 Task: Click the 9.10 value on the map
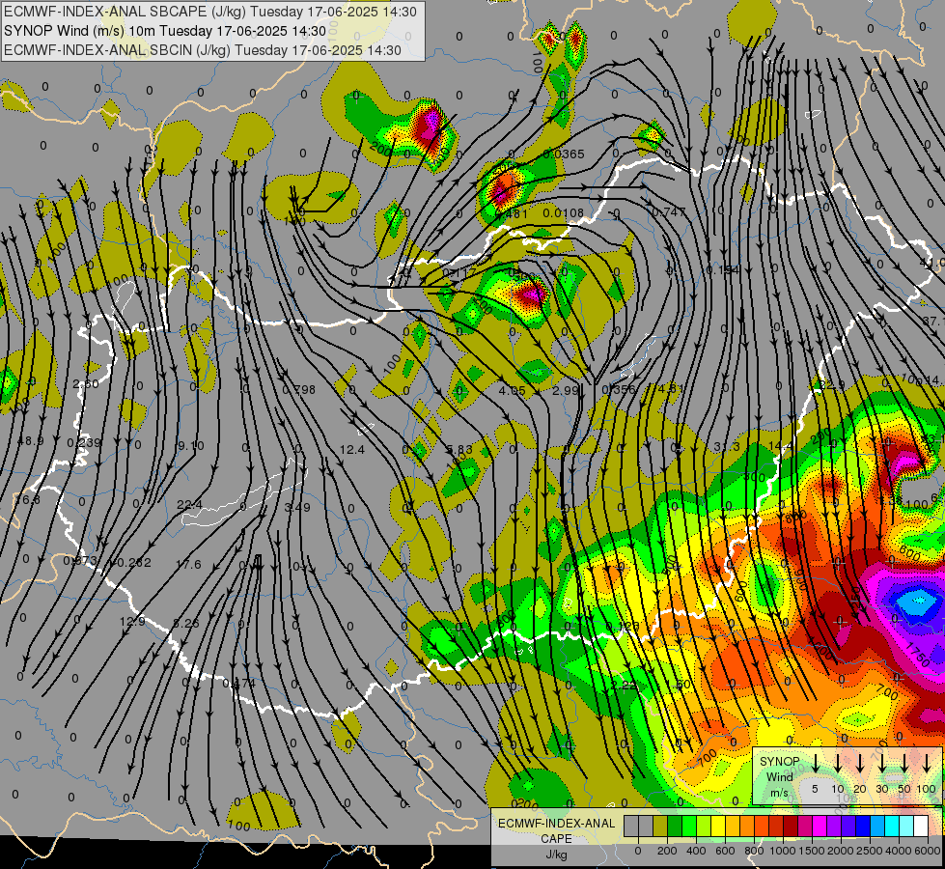191,446
